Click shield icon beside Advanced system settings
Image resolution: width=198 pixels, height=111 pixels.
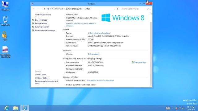click(33, 30)
